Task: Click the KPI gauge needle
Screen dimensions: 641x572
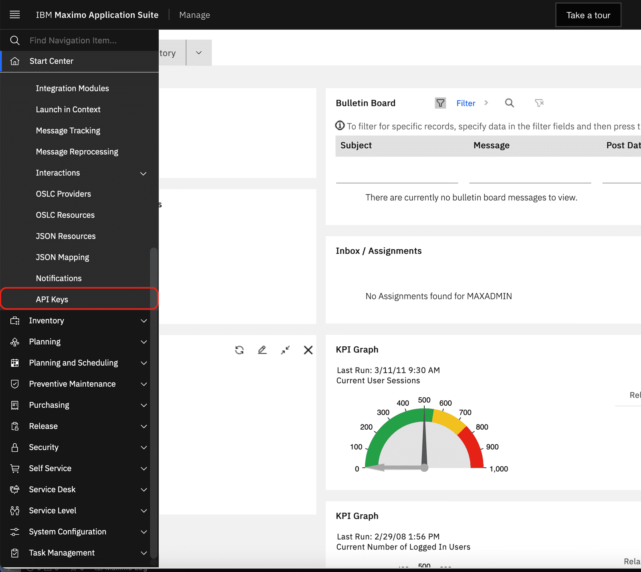Action: click(424, 437)
